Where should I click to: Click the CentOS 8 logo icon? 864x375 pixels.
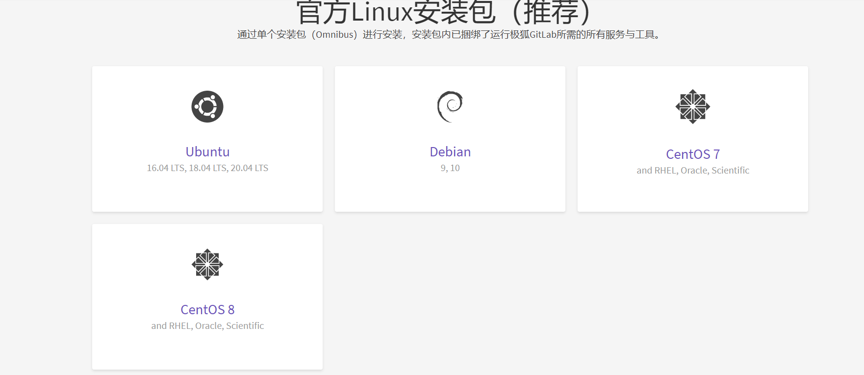(207, 264)
